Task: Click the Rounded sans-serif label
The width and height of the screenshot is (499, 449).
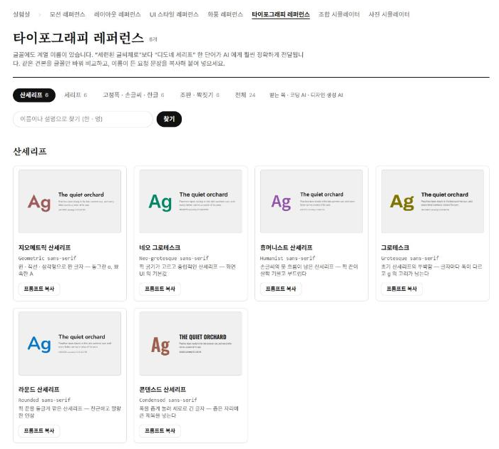Action: pyautogui.click(x=44, y=400)
